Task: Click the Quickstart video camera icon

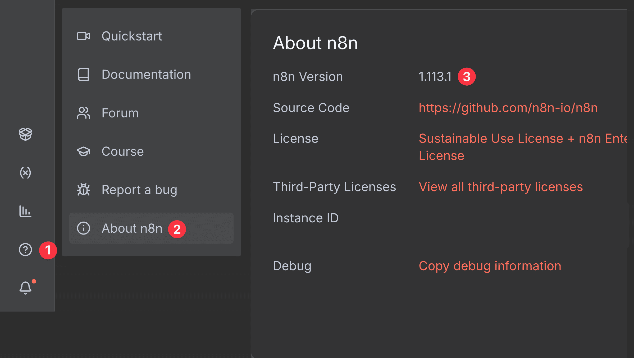Action: coord(84,36)
